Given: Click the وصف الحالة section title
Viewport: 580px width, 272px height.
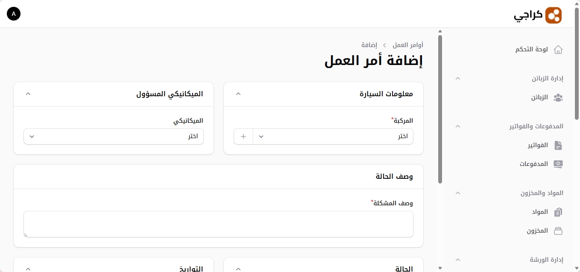Looking at the screenshot, I should 394,177.
